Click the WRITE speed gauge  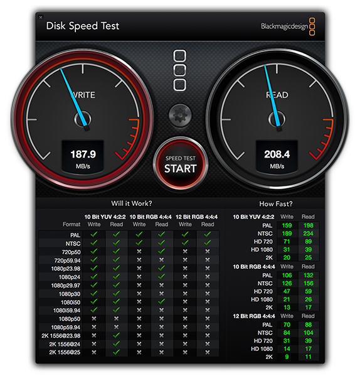(x=83, y=119)
